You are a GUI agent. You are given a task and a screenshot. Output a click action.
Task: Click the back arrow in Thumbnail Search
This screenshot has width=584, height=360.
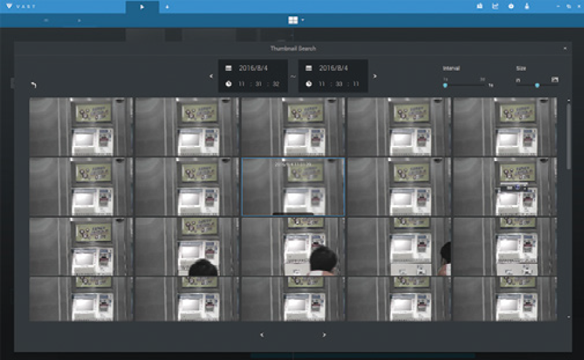pos(33,85)
